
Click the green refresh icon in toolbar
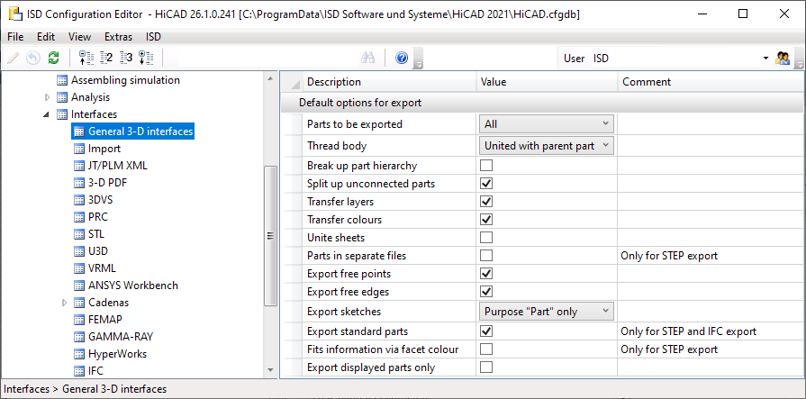[53, 59]
